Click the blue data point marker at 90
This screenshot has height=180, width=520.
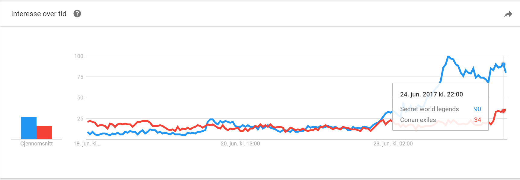pyautogui.click(x=503, y=64)
